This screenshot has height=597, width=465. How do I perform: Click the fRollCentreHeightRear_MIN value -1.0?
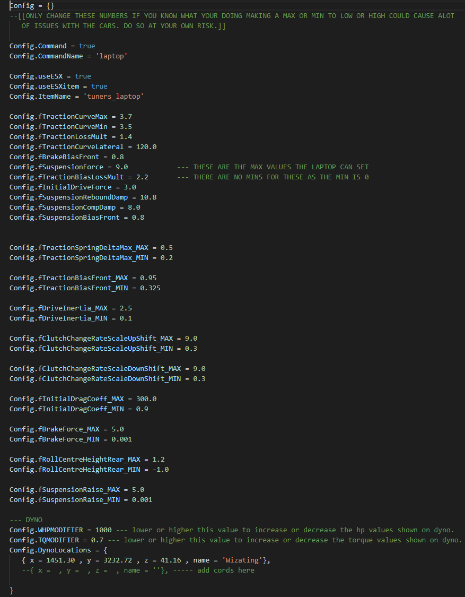tap(161, 470)
